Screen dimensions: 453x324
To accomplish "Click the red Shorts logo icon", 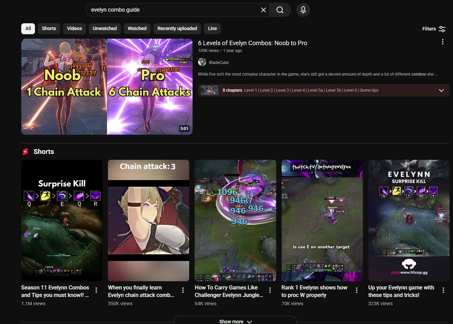I will pyautogui.click(x=25, y=152).
